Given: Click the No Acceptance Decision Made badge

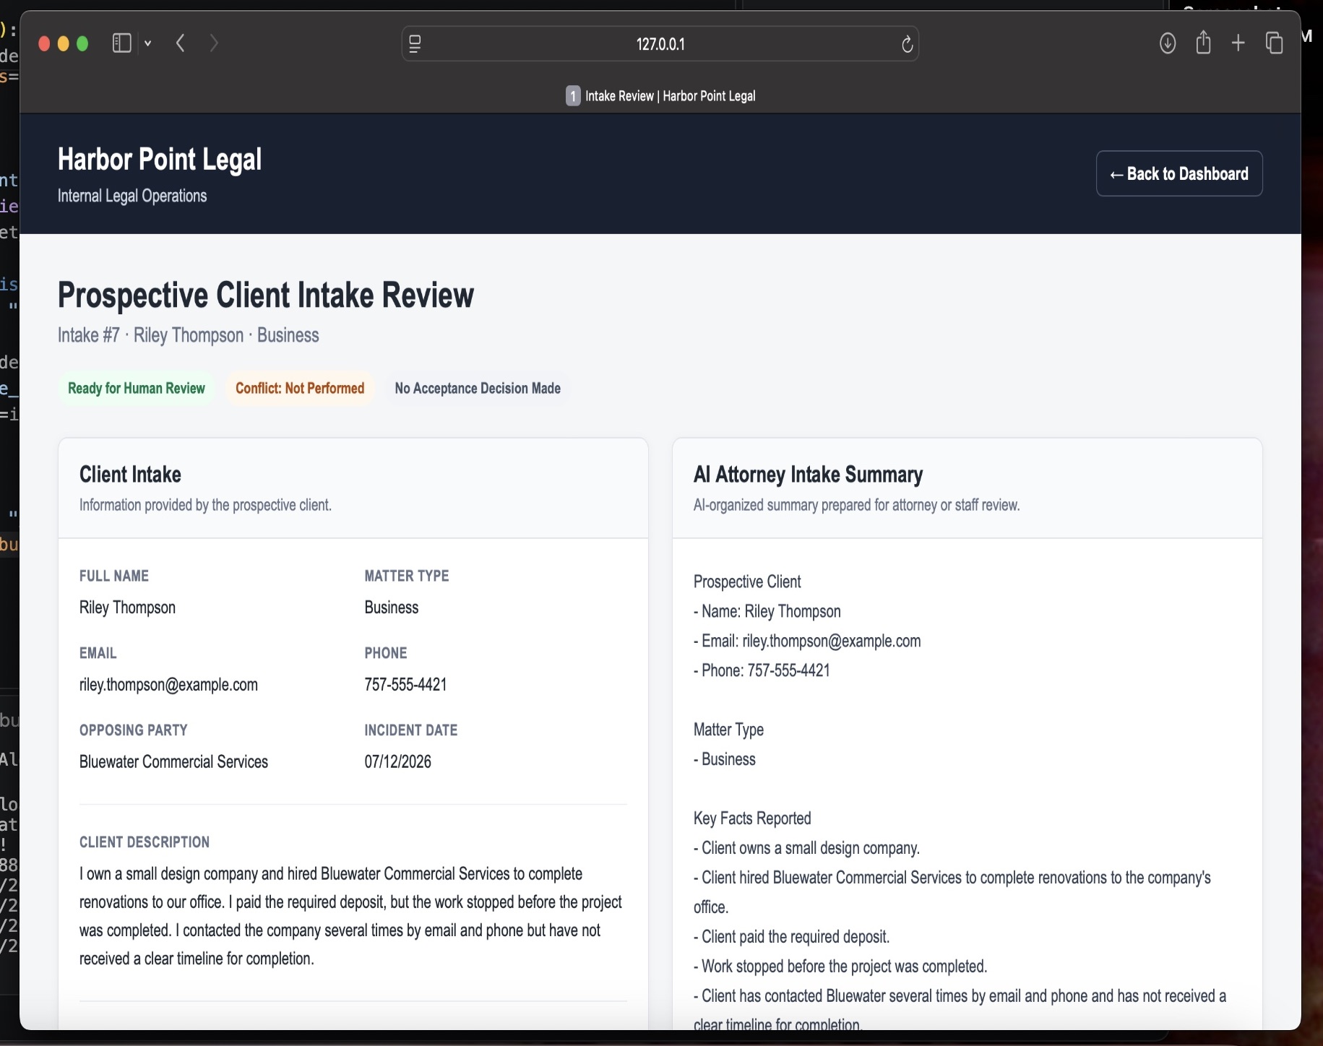Looking at the screenshot, I should click(478, 389).
